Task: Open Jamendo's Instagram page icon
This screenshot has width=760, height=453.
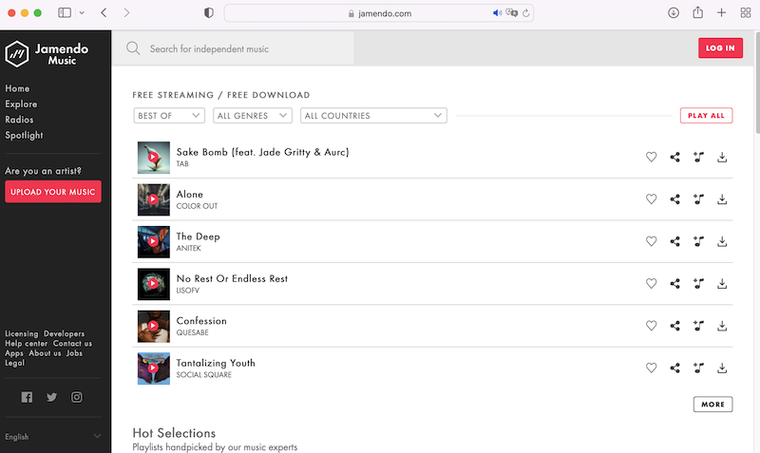Action: (x=77, y=397)
